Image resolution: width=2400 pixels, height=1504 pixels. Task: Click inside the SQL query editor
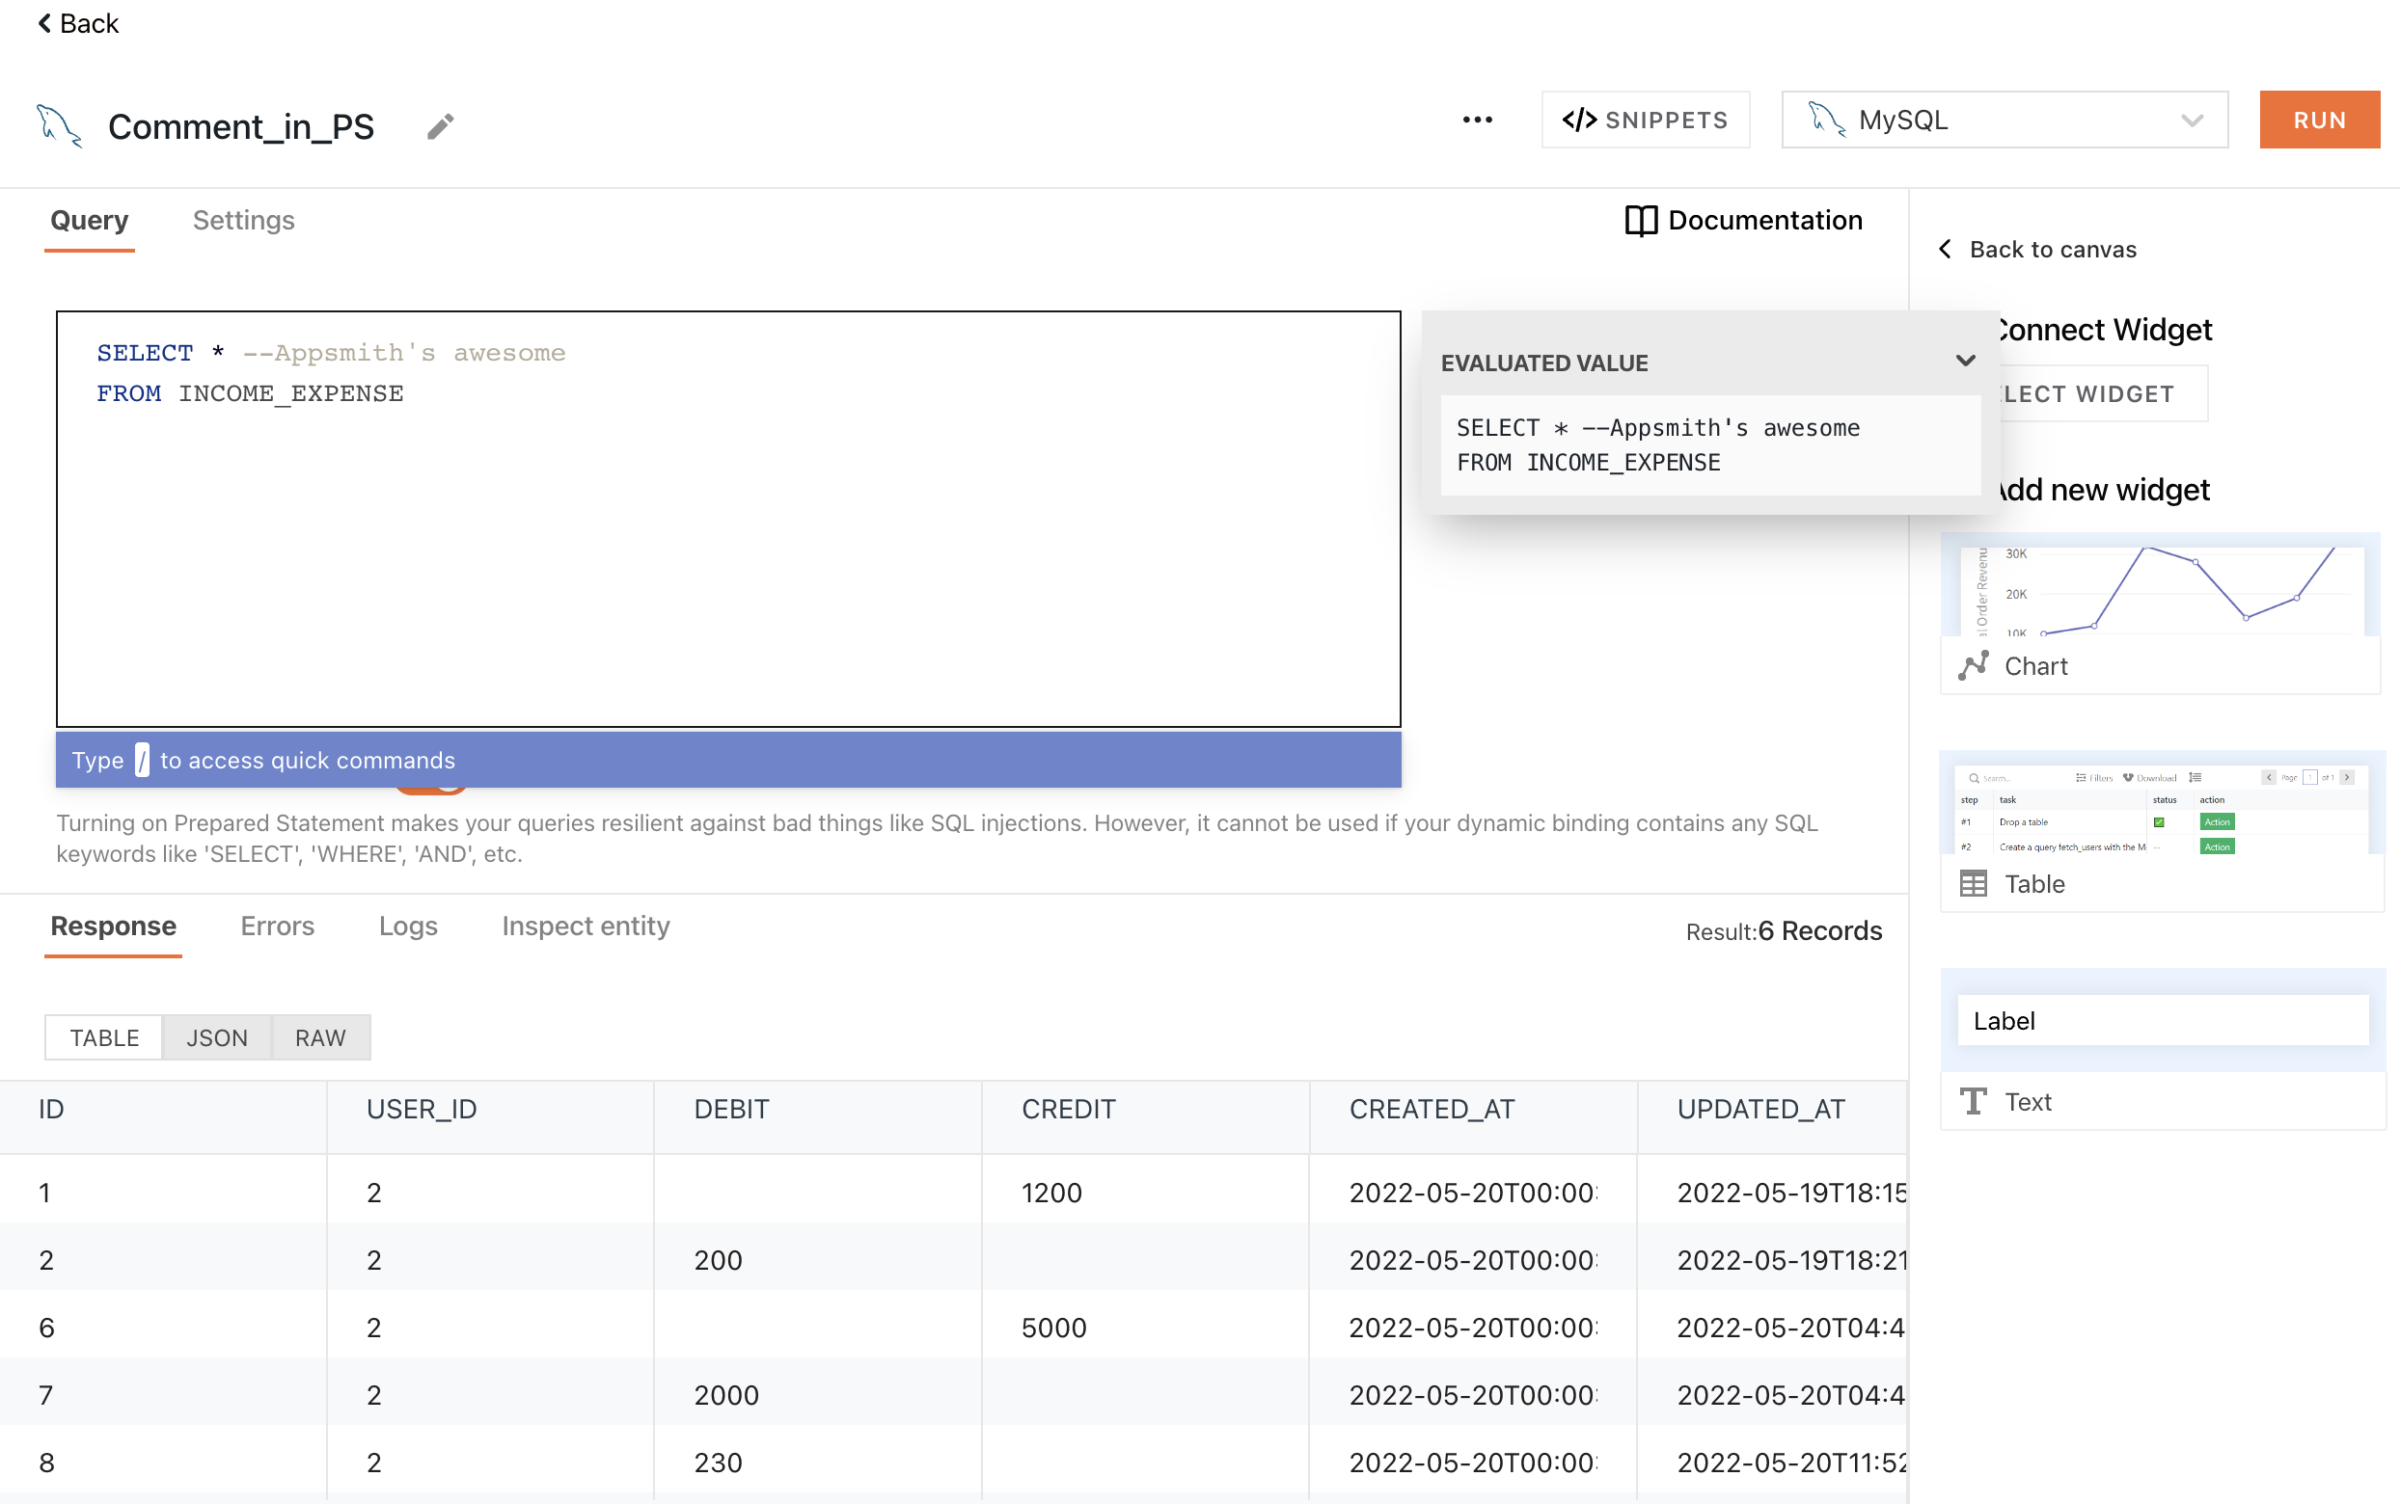point(728,520)
